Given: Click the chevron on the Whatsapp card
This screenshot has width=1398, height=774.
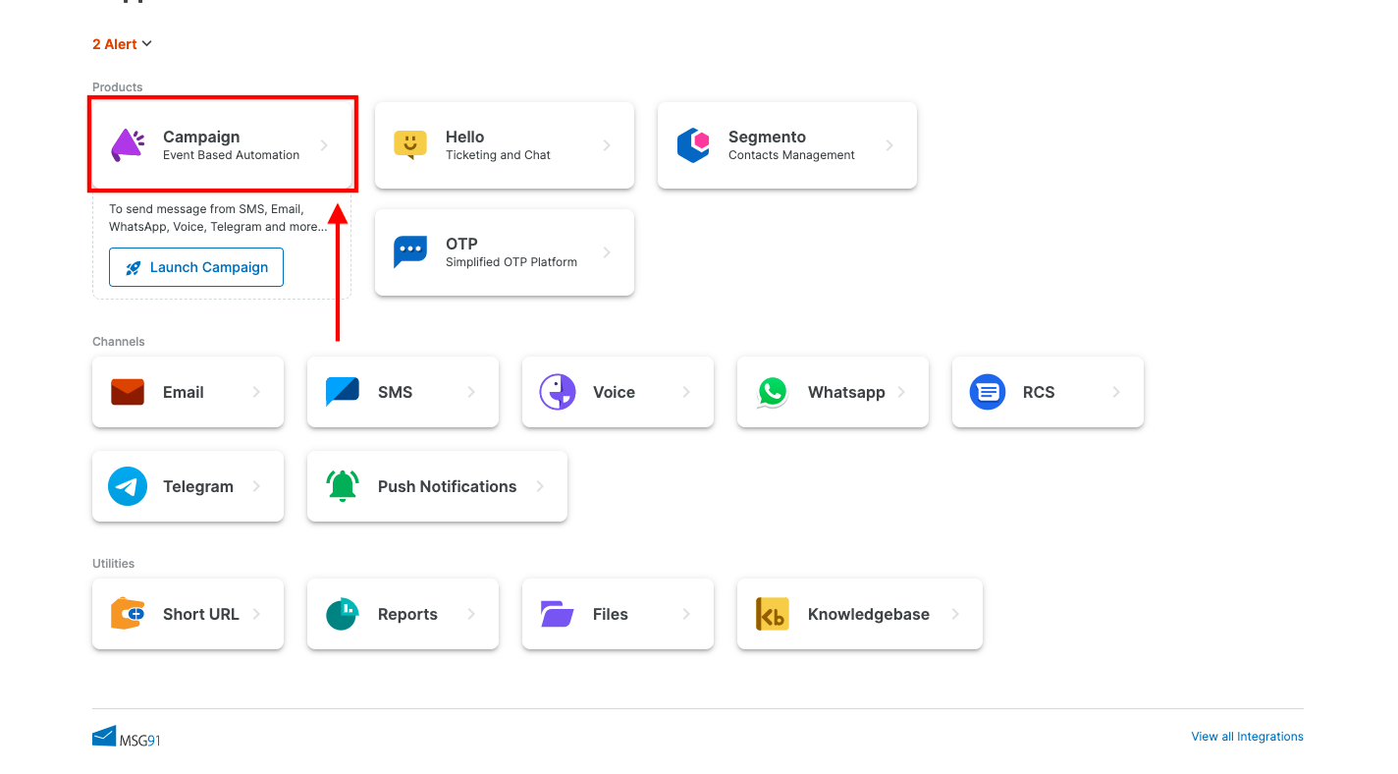Looking at the screenshot, I should point(901,392).
